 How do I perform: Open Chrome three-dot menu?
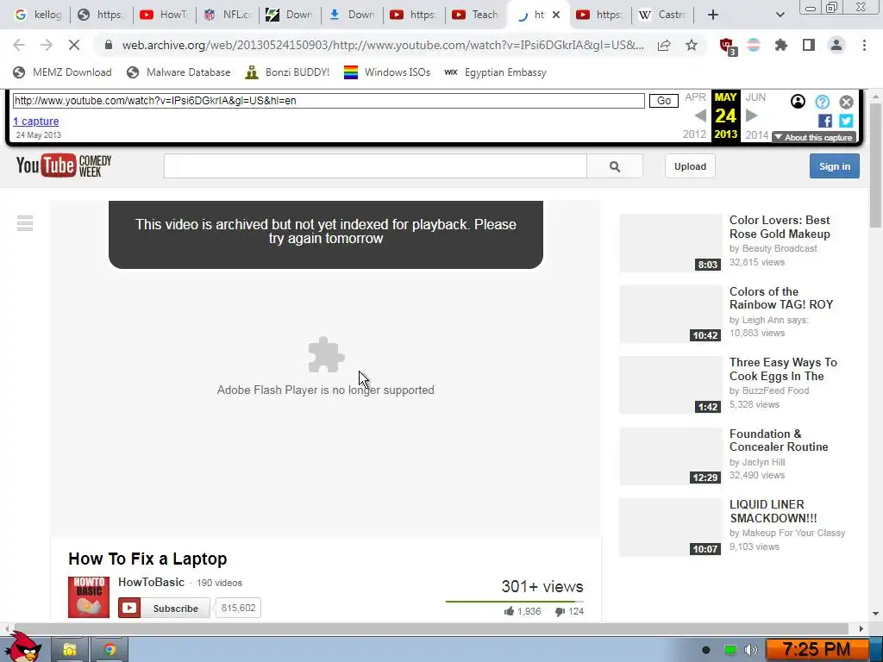click(864, 45)
